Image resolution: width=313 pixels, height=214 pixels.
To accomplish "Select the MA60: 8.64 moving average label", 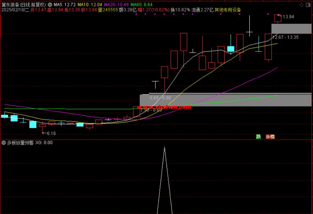I will click(x=142, y=5).
